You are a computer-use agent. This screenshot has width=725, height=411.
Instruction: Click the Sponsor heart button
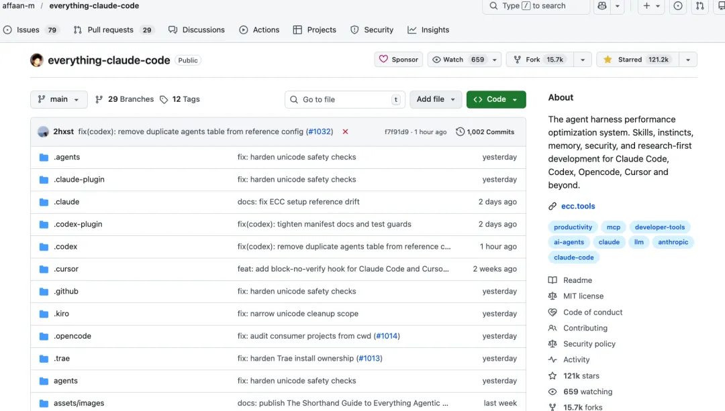[x=398, y=60]
